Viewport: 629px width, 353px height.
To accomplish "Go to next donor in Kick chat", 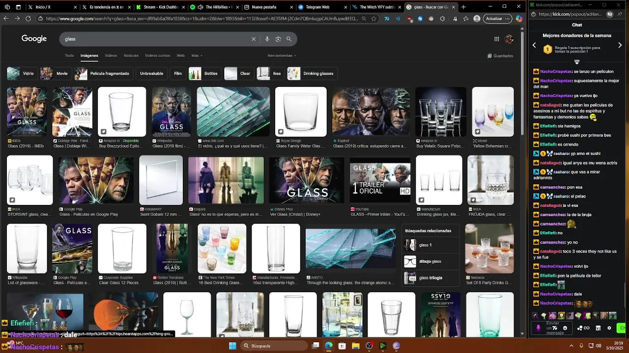I will (620, 45).
